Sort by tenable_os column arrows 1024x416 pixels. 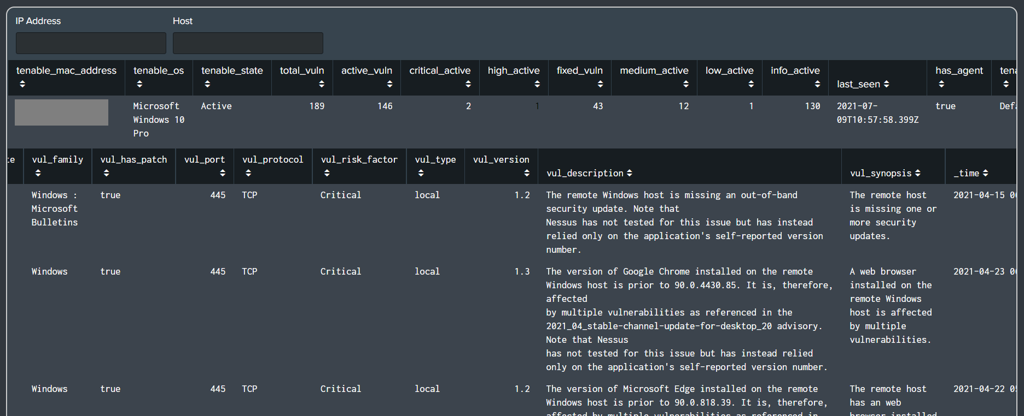coord(139,84)
